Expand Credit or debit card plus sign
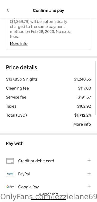This screenshot has width=97, height=202. click(x=89, y=161)
